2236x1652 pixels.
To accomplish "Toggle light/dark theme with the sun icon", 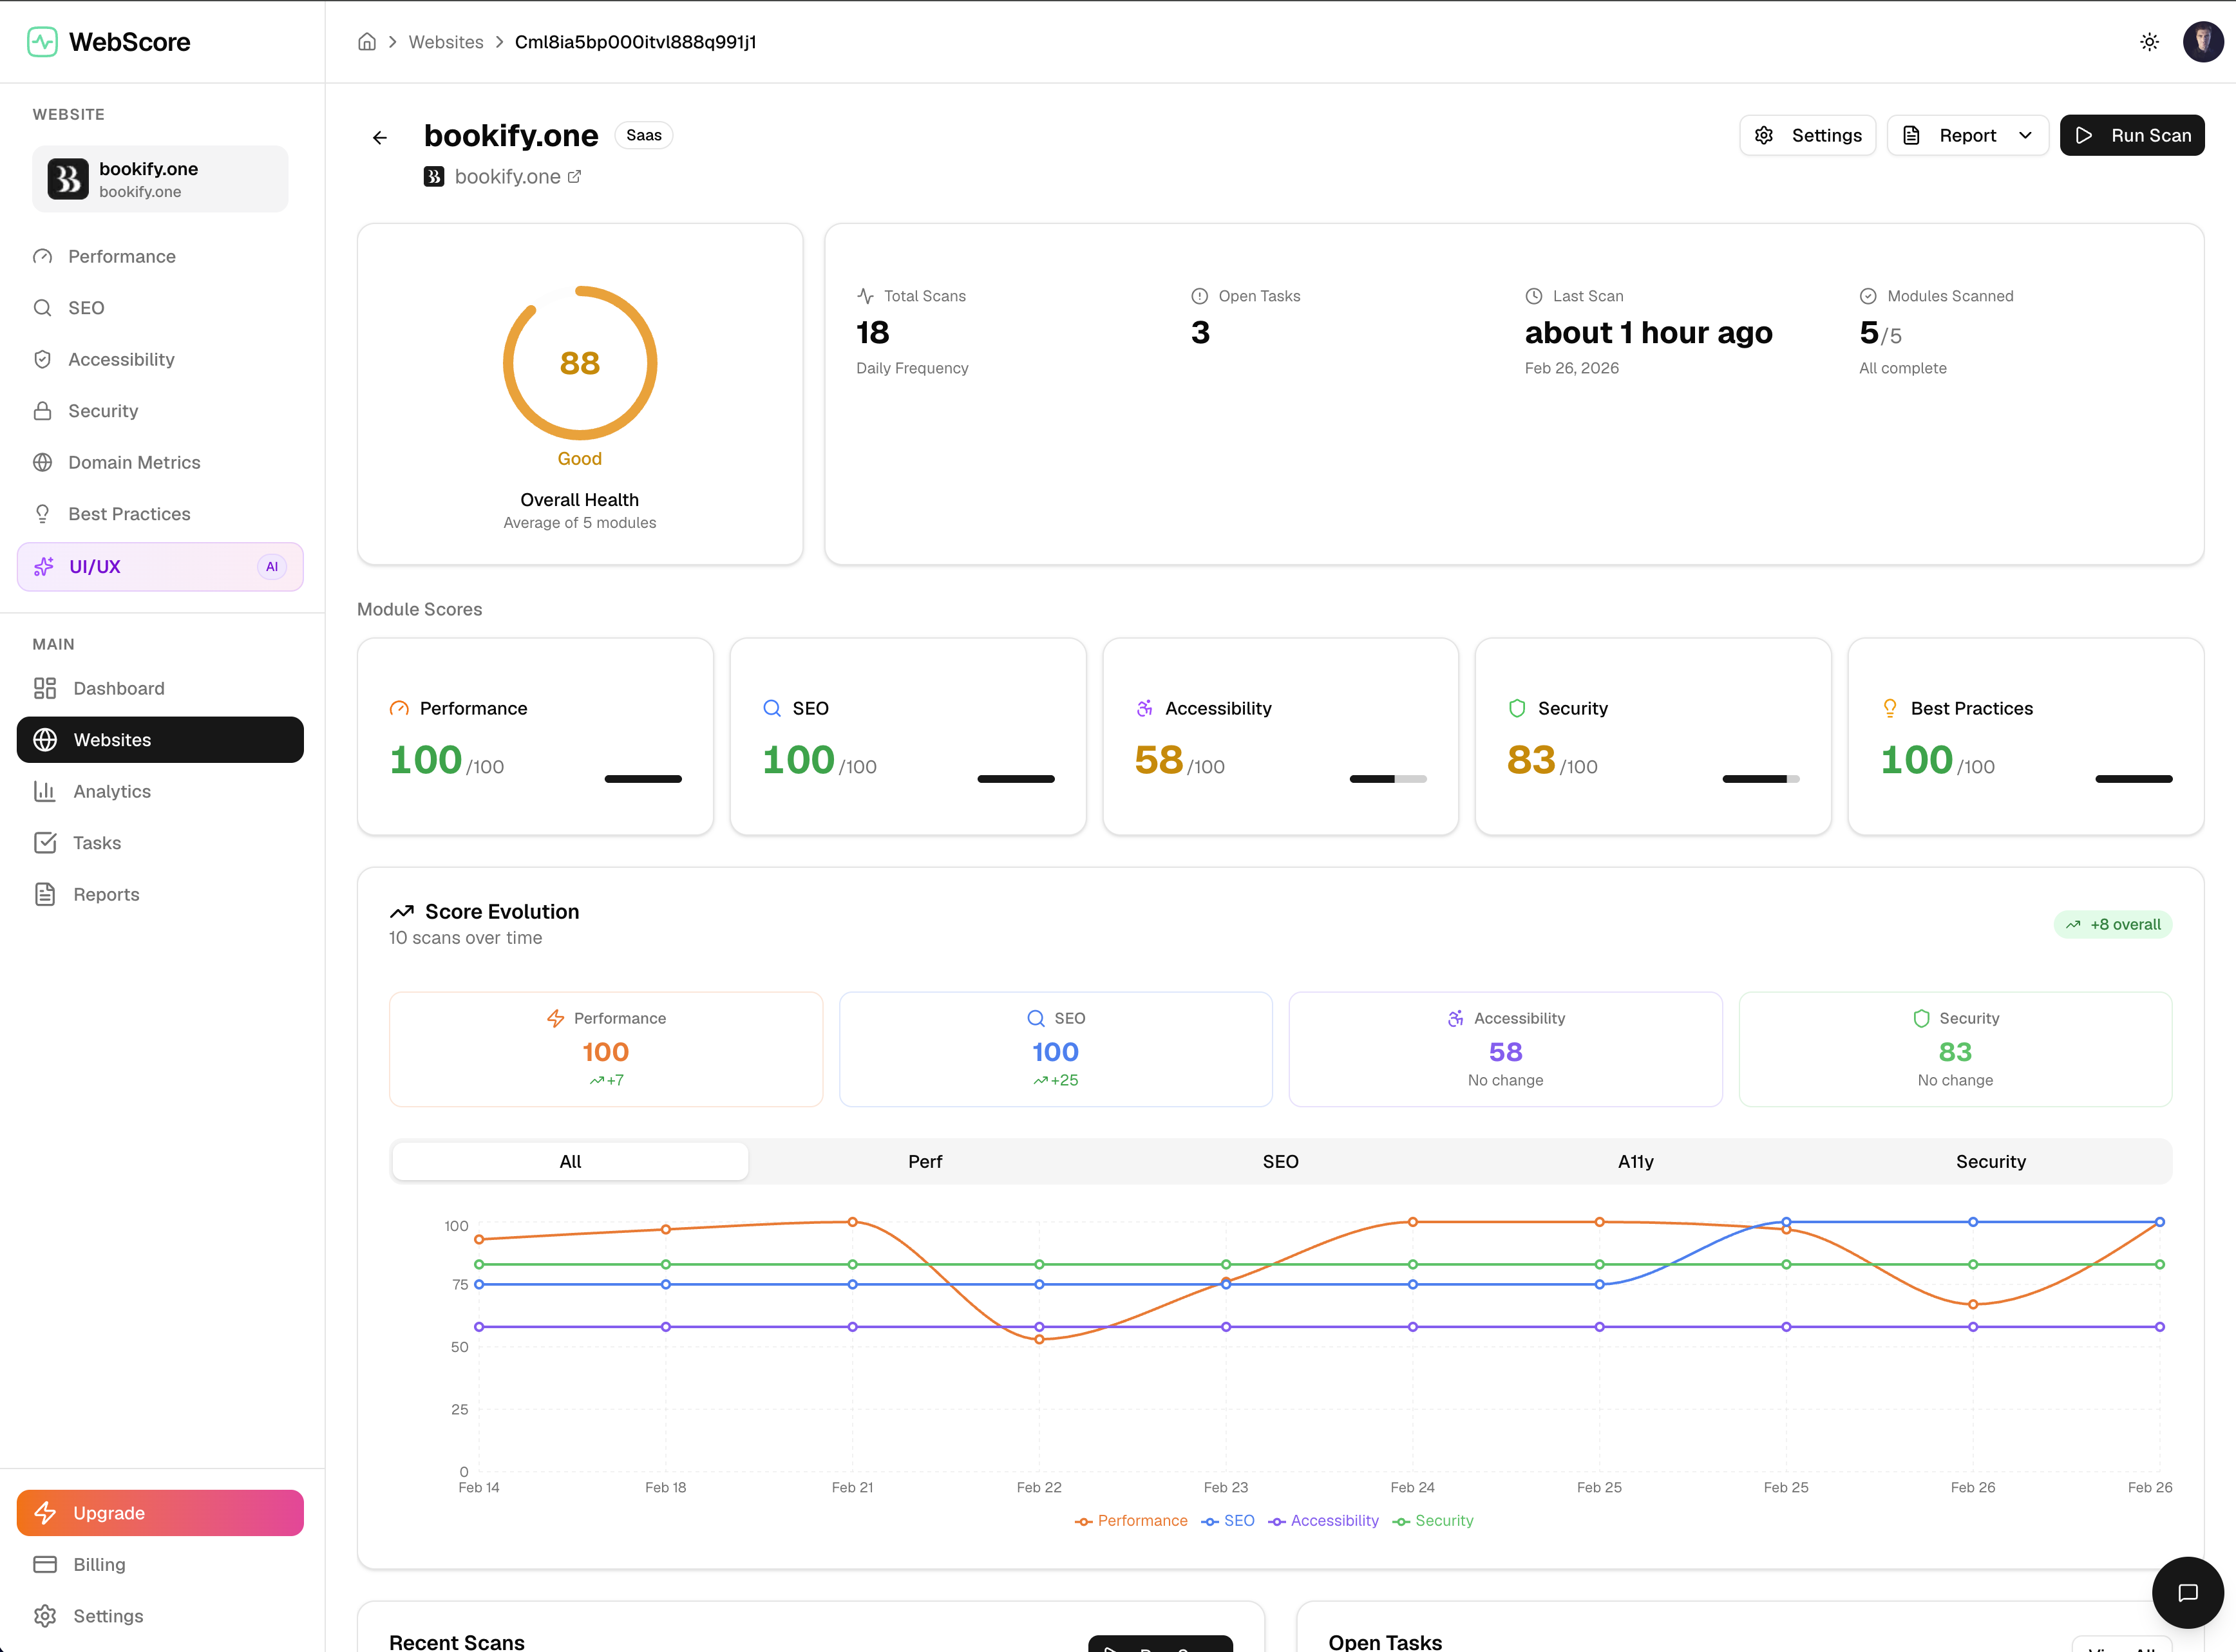I will [x=2150, y=41].
